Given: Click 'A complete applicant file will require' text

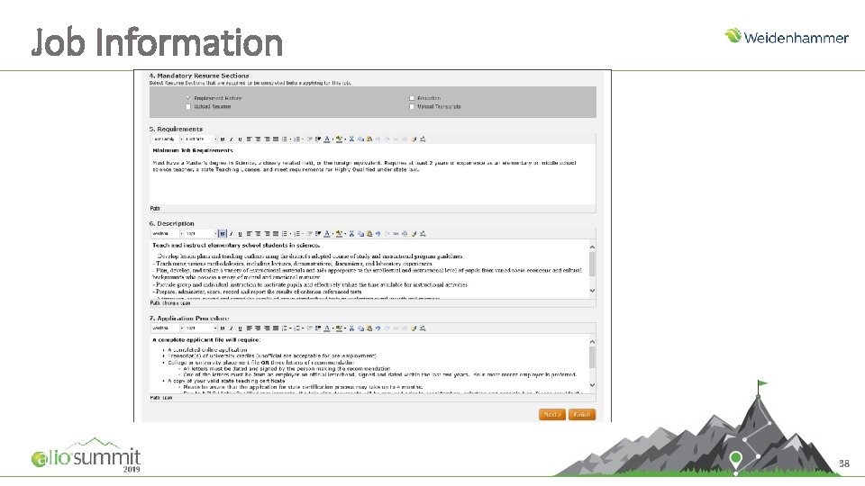Looking at the screenshot, I should 205,340.
